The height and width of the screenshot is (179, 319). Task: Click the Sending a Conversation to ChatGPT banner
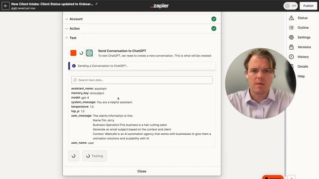(142, 66)
